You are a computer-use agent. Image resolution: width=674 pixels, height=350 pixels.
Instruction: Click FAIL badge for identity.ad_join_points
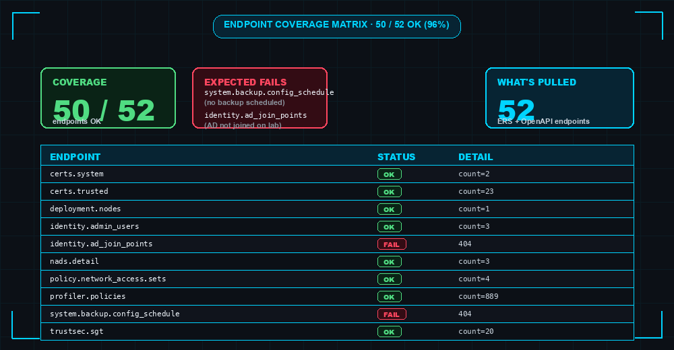392,244
